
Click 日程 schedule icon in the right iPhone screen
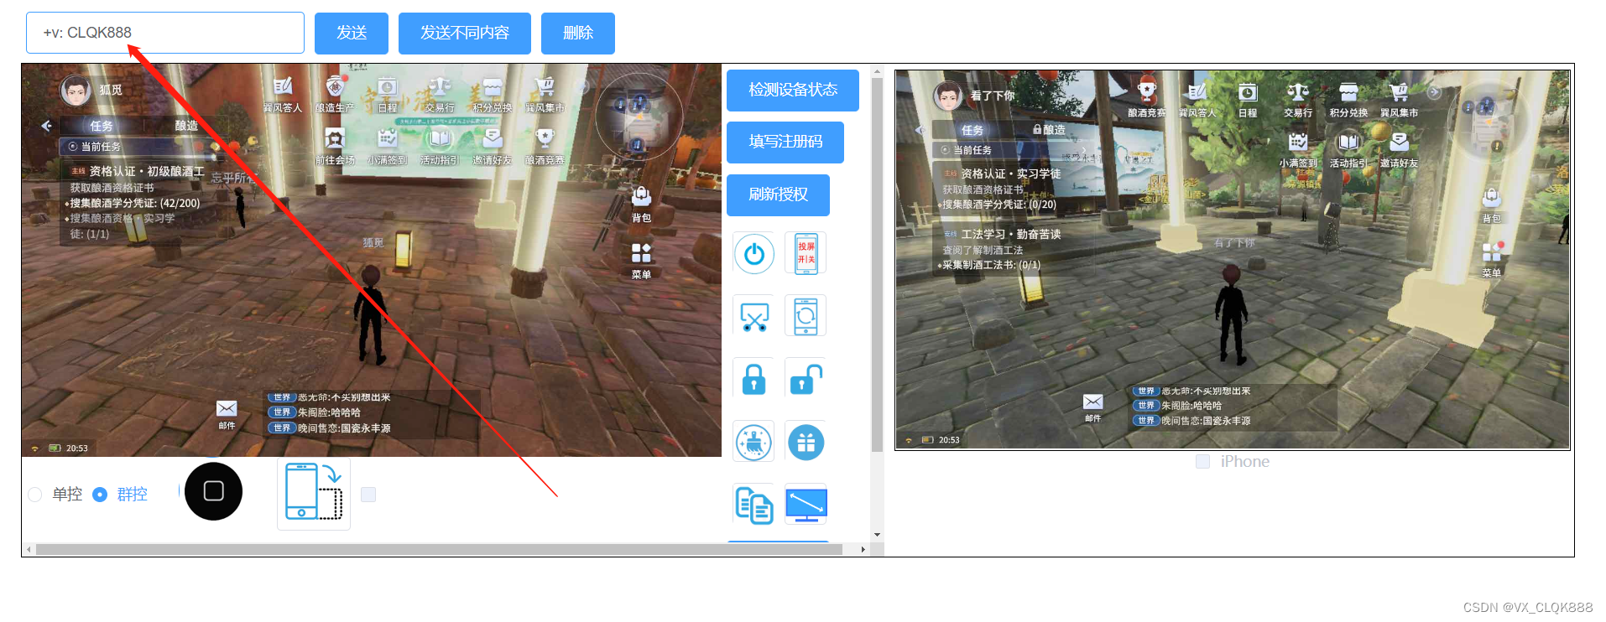[1248, 100]
